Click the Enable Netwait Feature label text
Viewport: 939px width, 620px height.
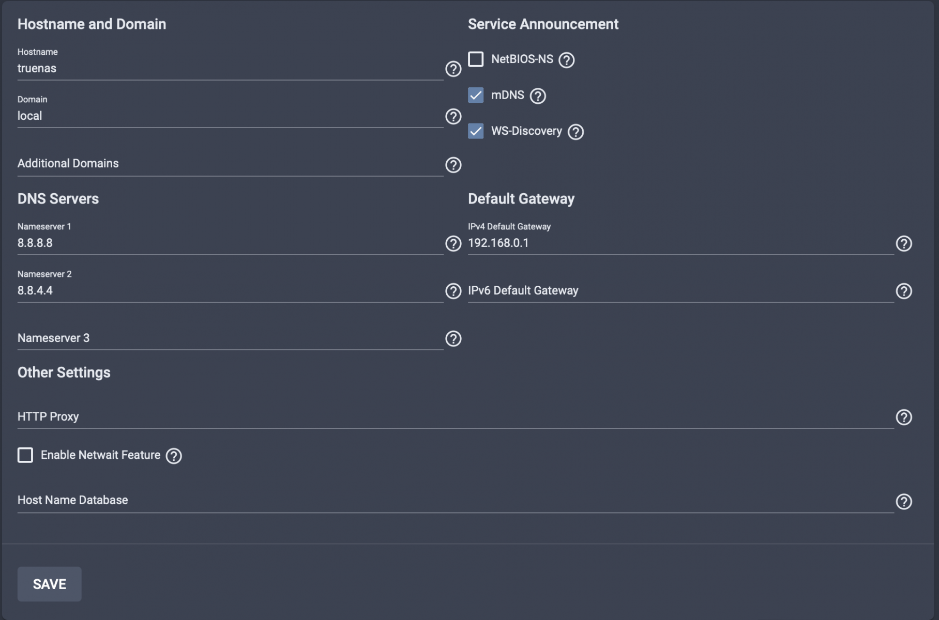click(x=101, y=455)
